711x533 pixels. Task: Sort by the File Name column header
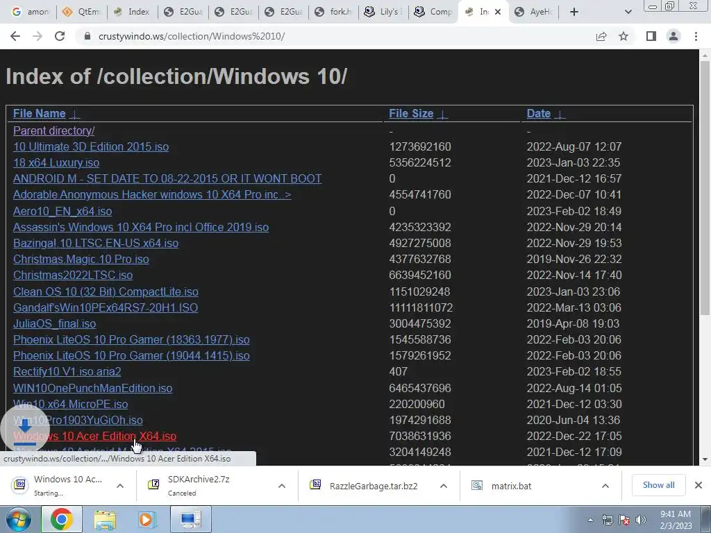click(x=39, y=113)
